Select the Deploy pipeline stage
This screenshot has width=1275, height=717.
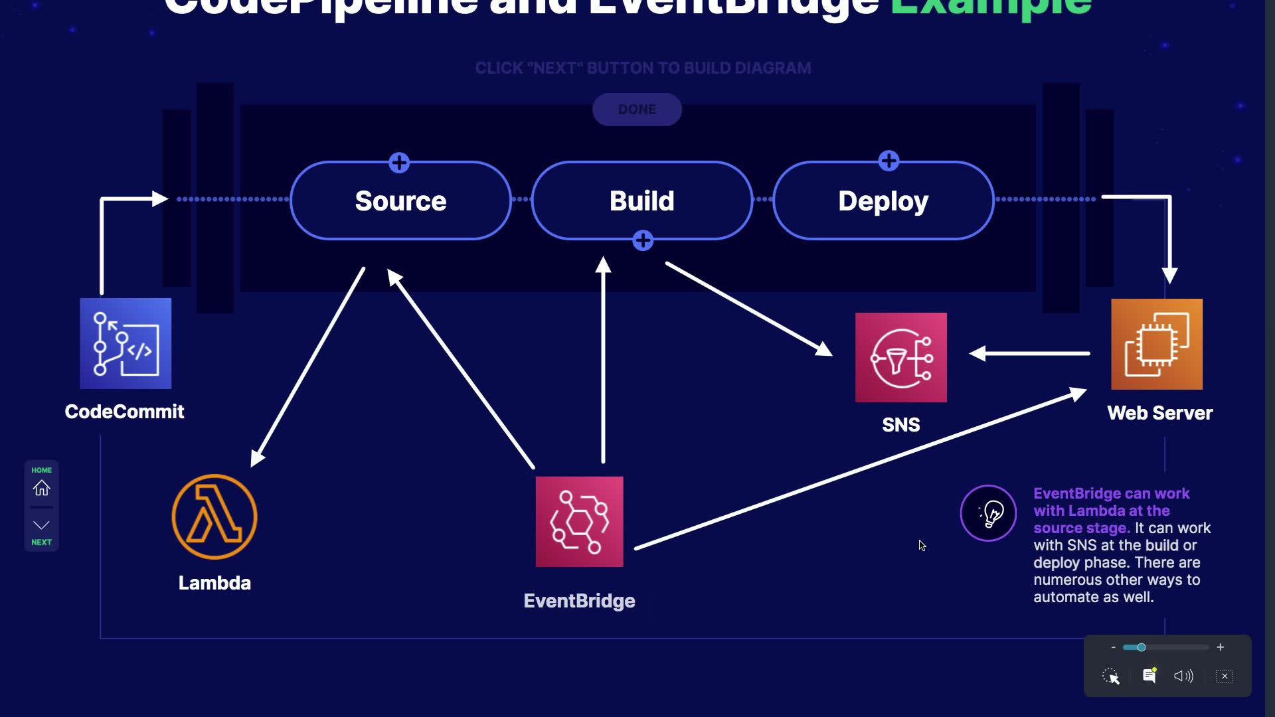pyautogui.click(x=883, y=200)
